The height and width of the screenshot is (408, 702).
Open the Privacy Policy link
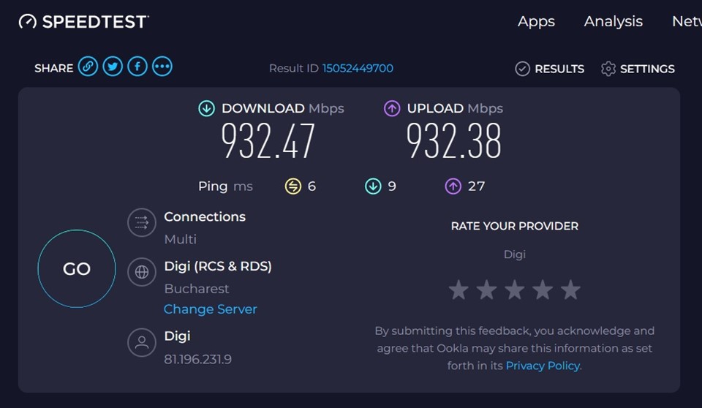[543, 366]
